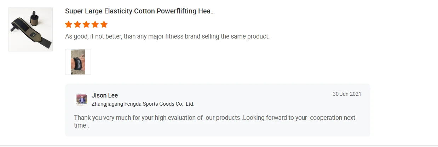This screenshot has width=438, height=147.
Task: Open Zhangjiagang Fengda Sports Goods Co., Ltd.
Action: [x=143, y=104]
